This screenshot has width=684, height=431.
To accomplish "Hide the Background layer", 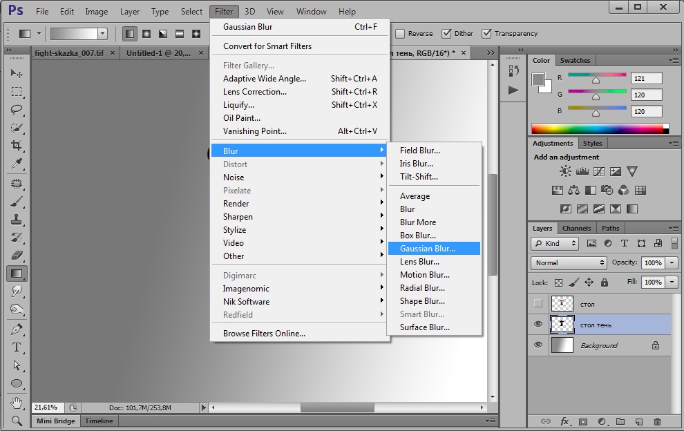I will [538, 345].
